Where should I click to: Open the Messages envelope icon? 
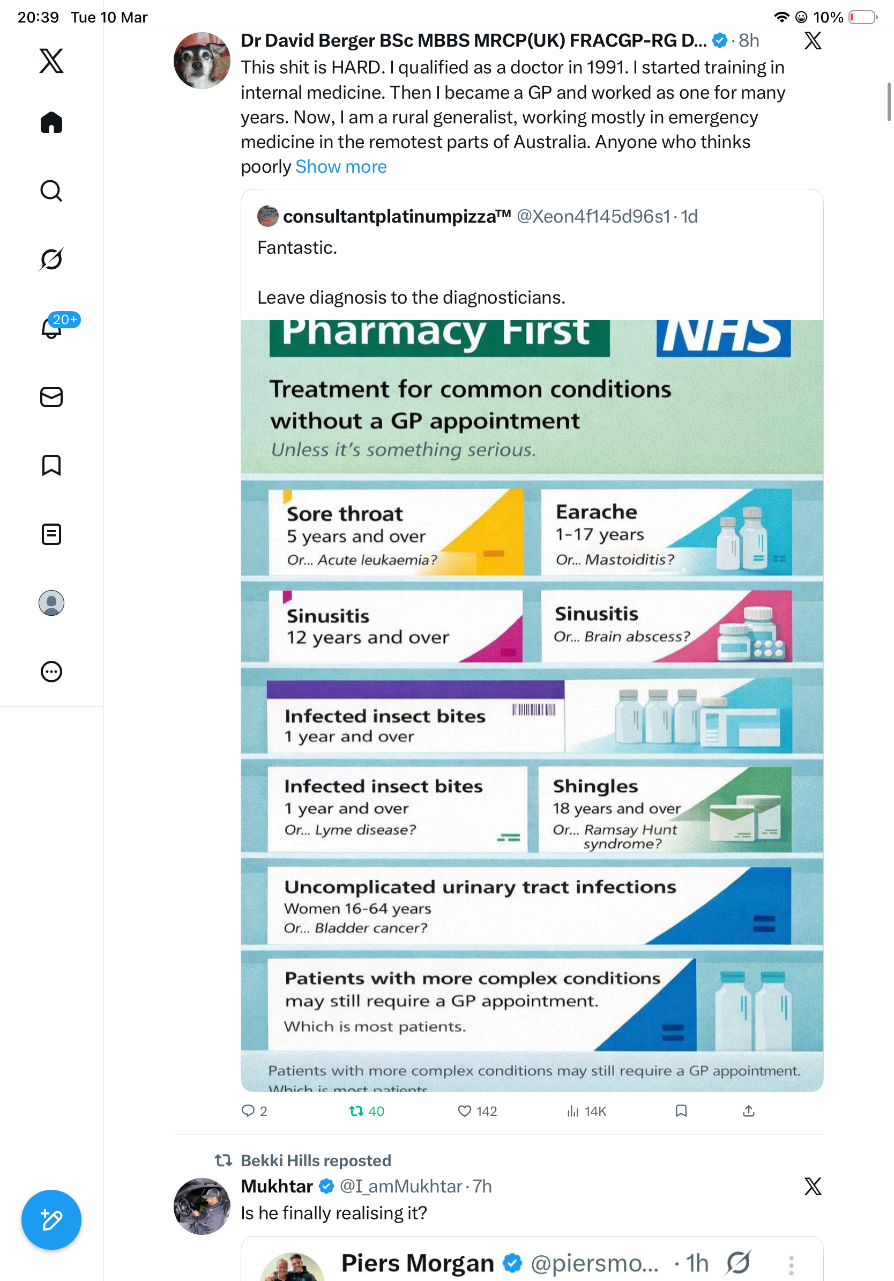(51, 396)
